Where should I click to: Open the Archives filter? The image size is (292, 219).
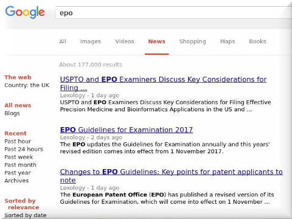click(x=16, y=181)
